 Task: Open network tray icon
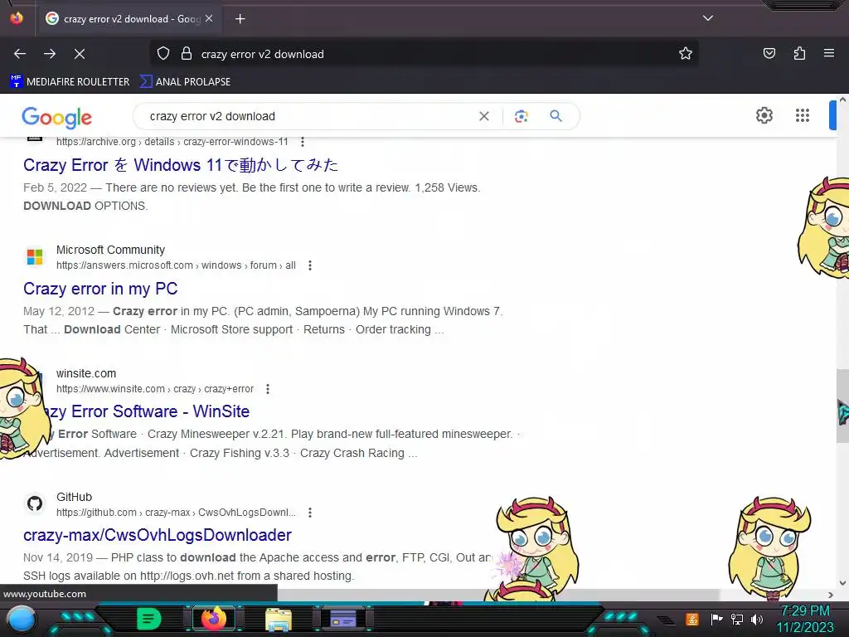(737, 619)
